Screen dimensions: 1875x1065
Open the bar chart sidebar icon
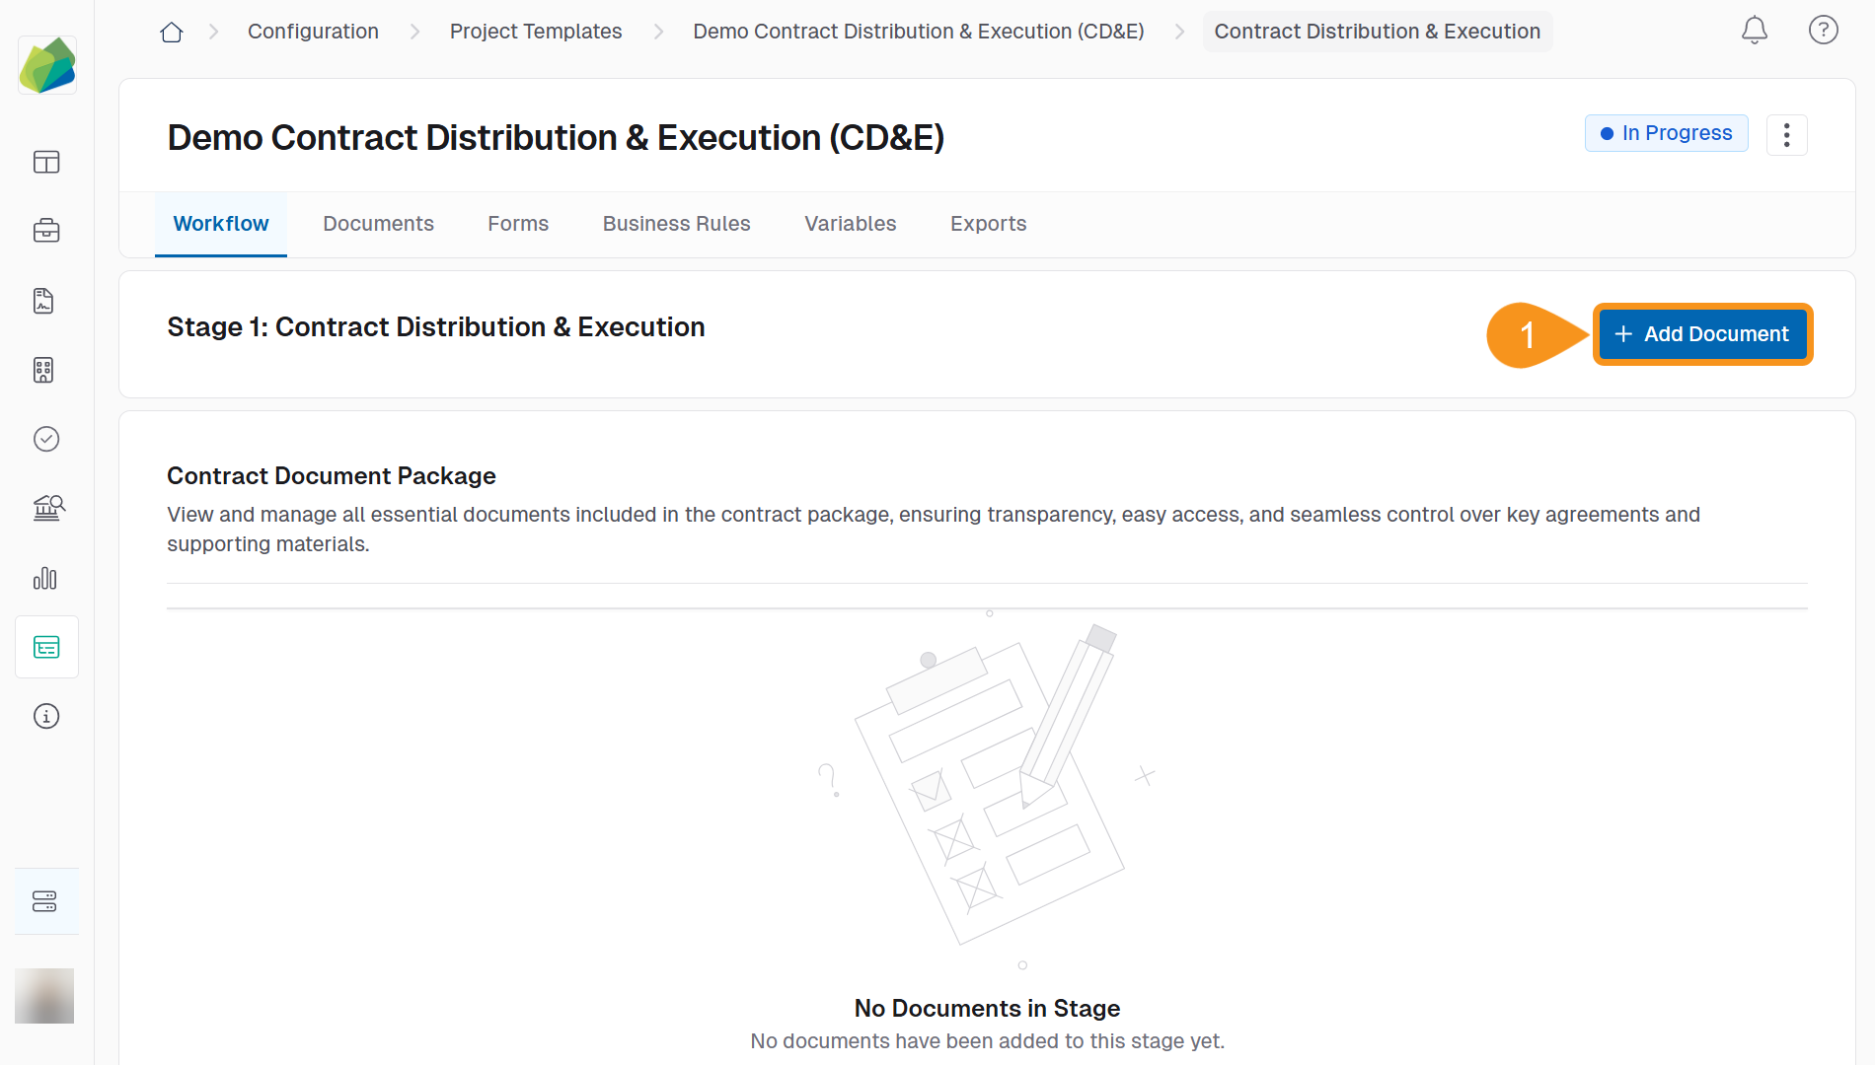click(45, 578)
